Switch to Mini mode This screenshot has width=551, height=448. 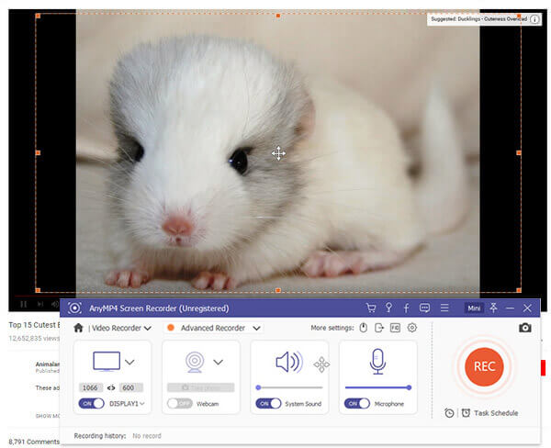474,308
